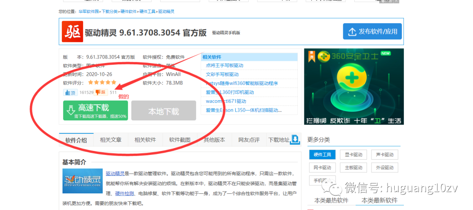Open the 硬件检测 link in the introduction
The image size is (473, 210).
[124, 193]
